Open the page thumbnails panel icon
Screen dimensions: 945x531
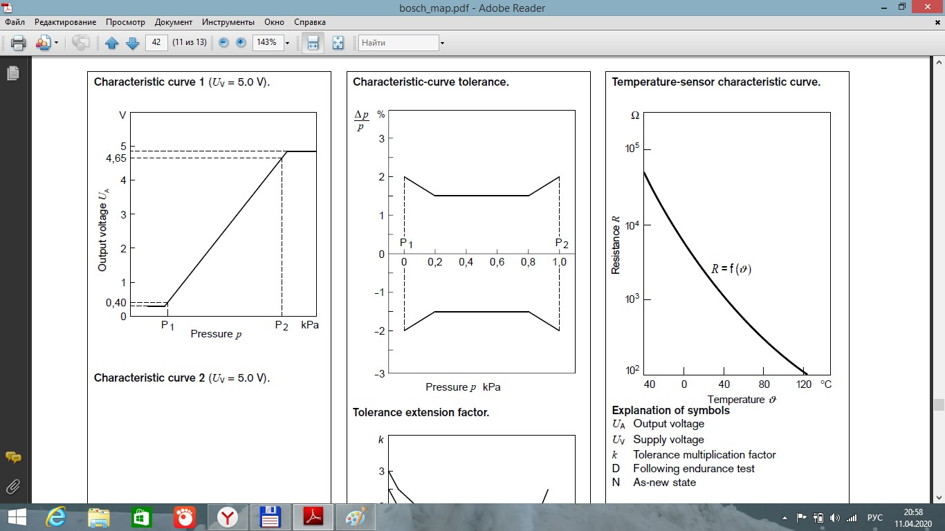[12, 73]
